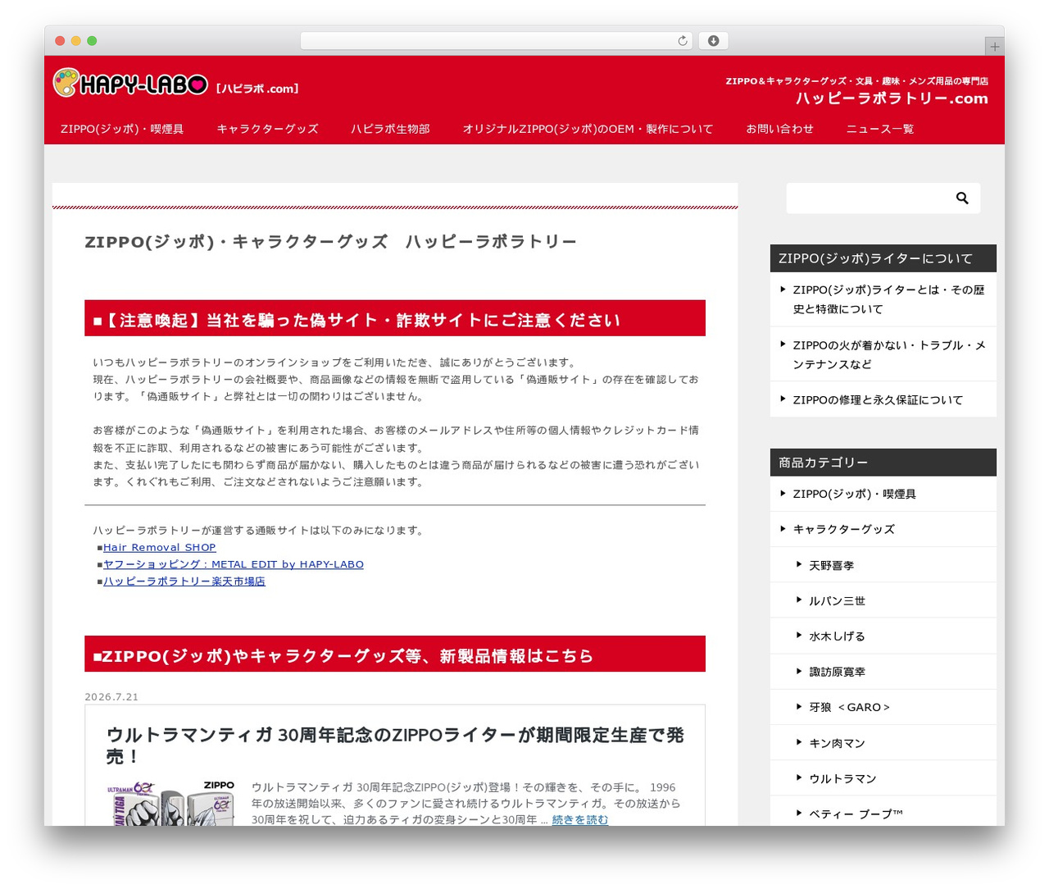This screenshot has height=889, width=1049.
Task: Select キャラクターグッズ in 商品カテゴリー sidebar
Action: click(x=843, y=529)
